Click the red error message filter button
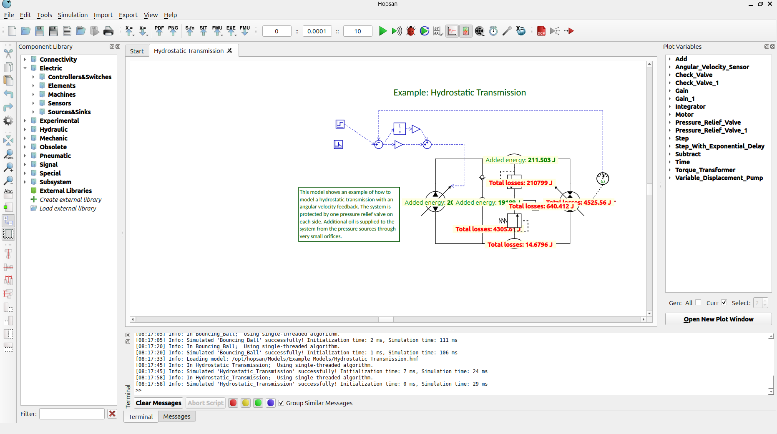Screen dimensions: 777x434 pyautogui.click(x=233, y=403)
